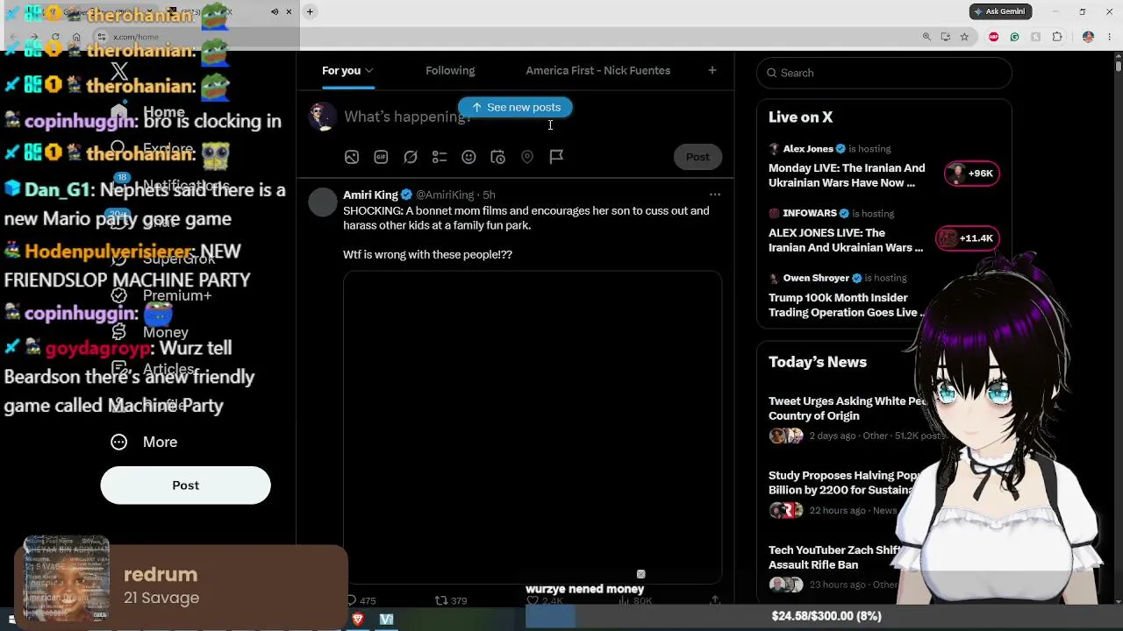Click the donation goal progress bar

[x=826, y=616]
